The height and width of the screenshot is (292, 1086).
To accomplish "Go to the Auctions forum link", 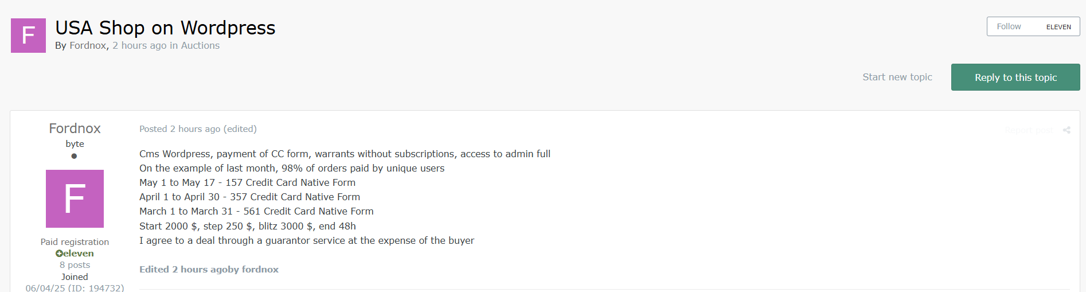I will point(200,45).
